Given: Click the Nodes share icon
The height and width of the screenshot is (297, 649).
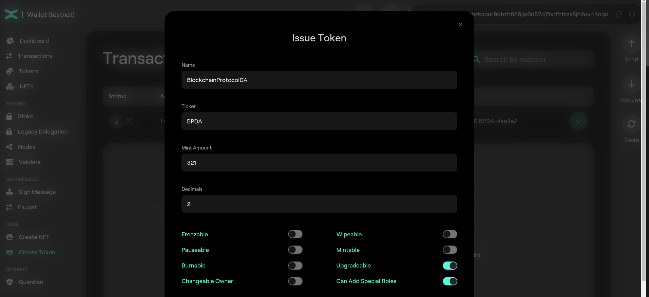Looking at the screenshot, I should [x=9, y=147].
